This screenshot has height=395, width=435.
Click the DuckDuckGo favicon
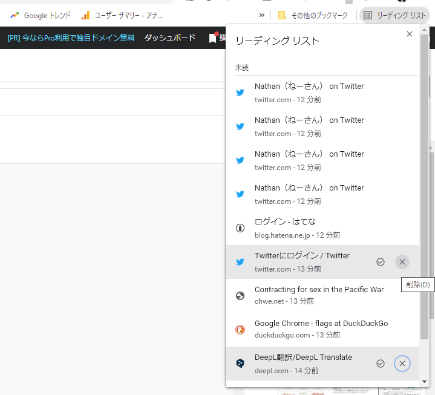click(240, 330)
